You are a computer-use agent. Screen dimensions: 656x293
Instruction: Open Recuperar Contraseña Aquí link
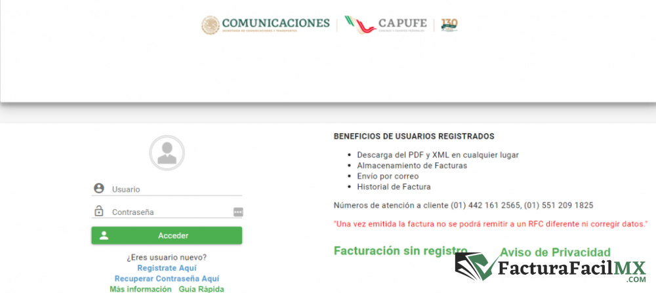tap(167, 279)
